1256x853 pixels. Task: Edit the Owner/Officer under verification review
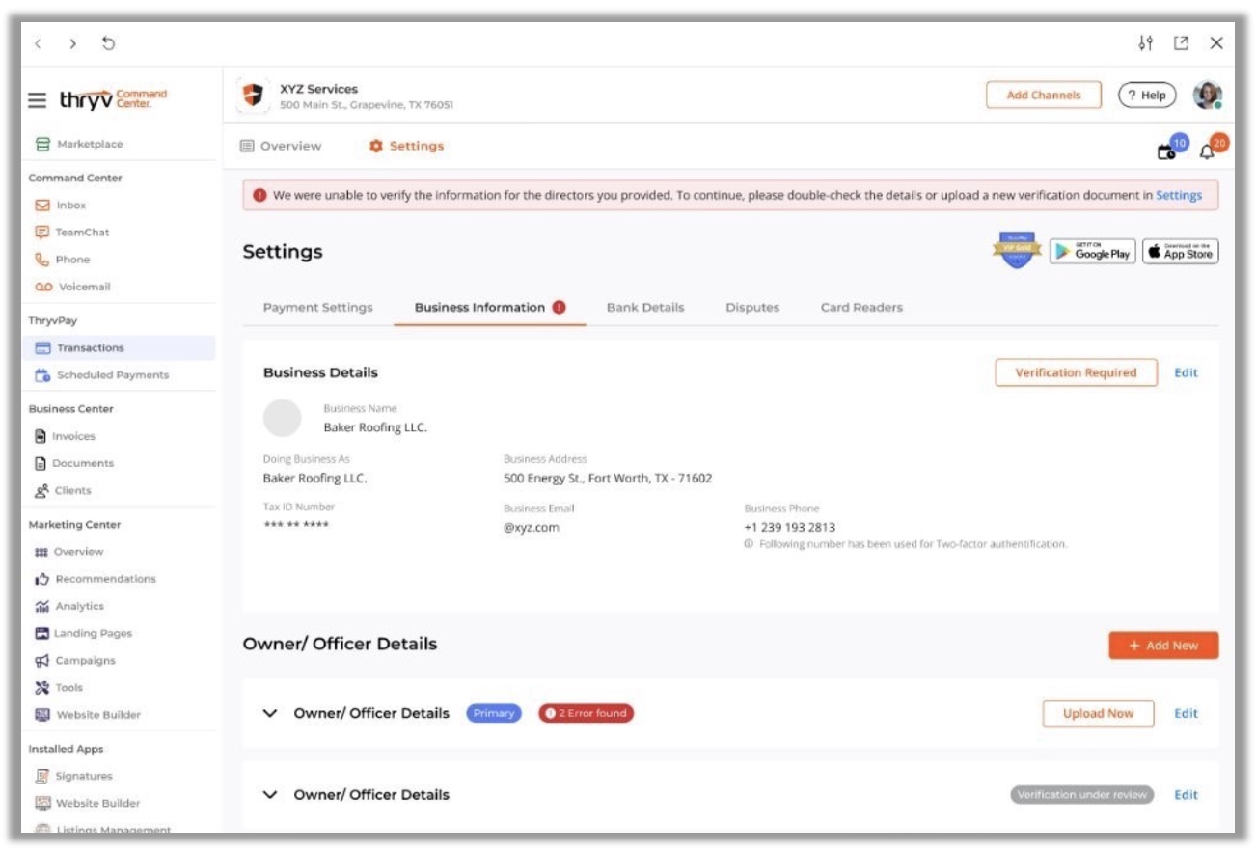(x=1186, y=795)
